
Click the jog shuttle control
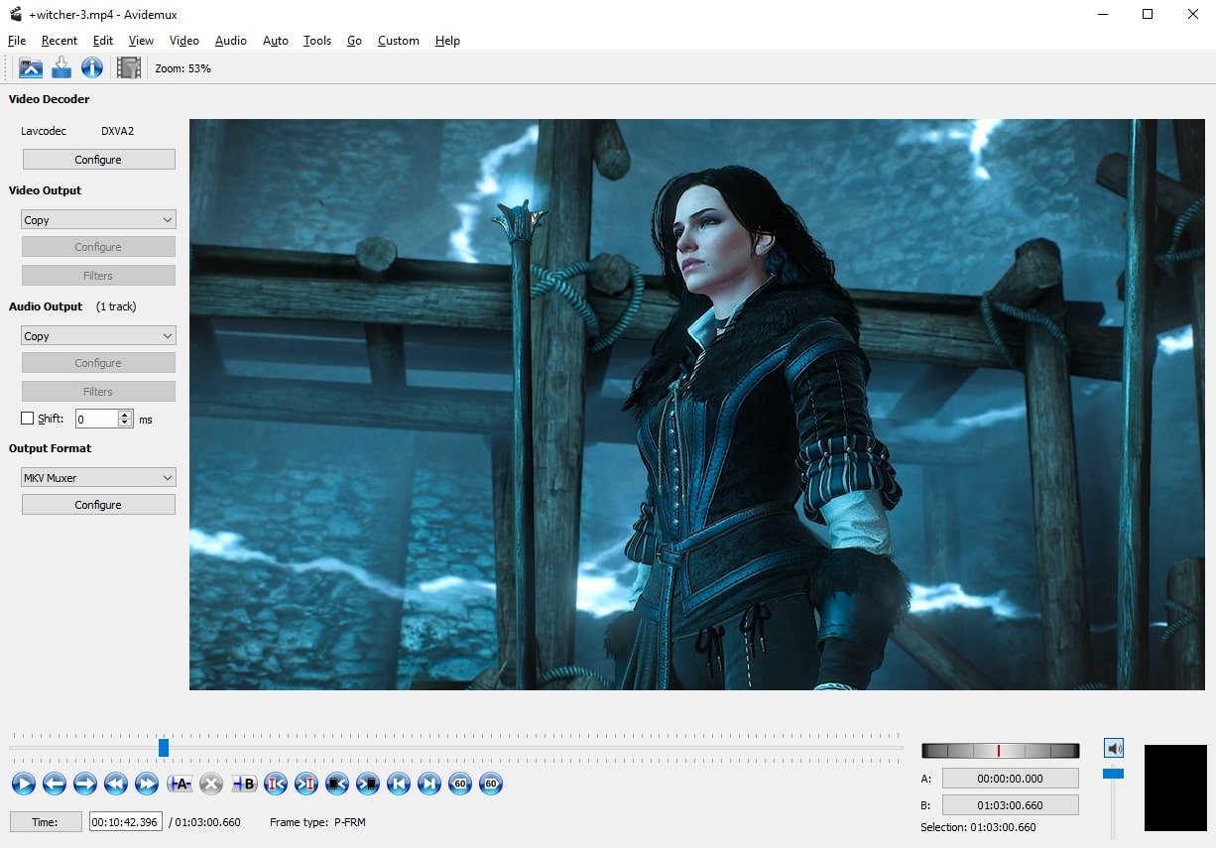point(1000,751)
